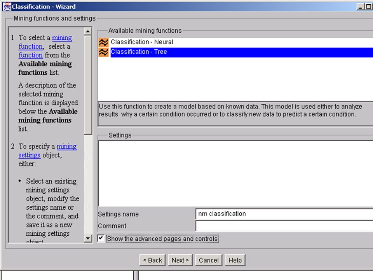The image size is (373, 280).
Task: Click into the Comment field
Action: point(284,226)
